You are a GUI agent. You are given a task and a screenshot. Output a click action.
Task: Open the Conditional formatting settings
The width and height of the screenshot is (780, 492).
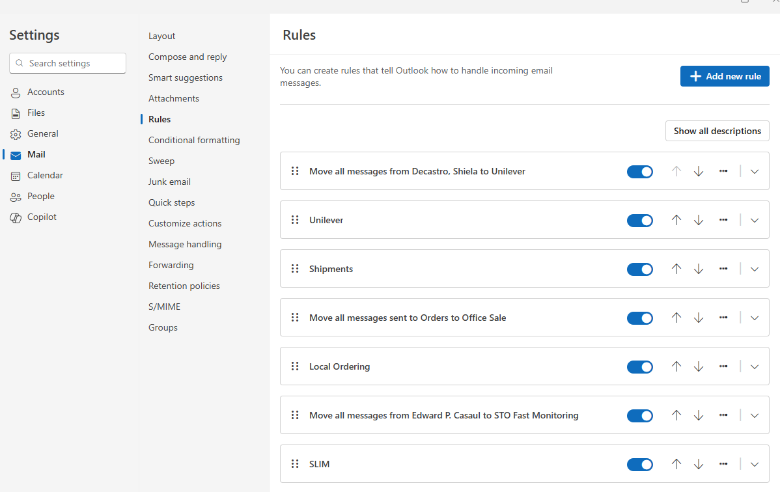click(194, 140)
